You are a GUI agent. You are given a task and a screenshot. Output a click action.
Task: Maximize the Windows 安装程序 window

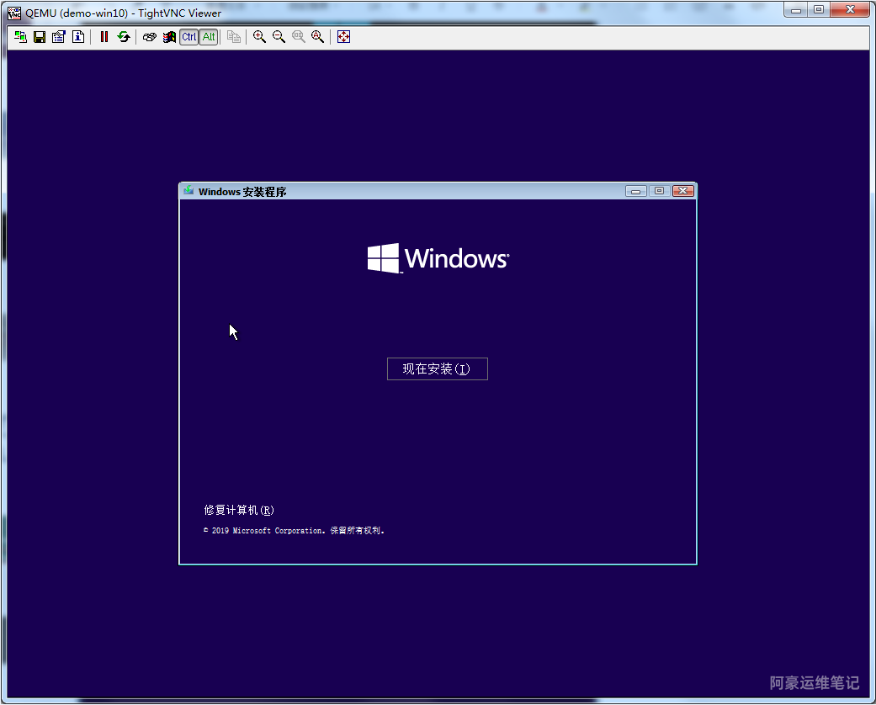coord(659,191)
